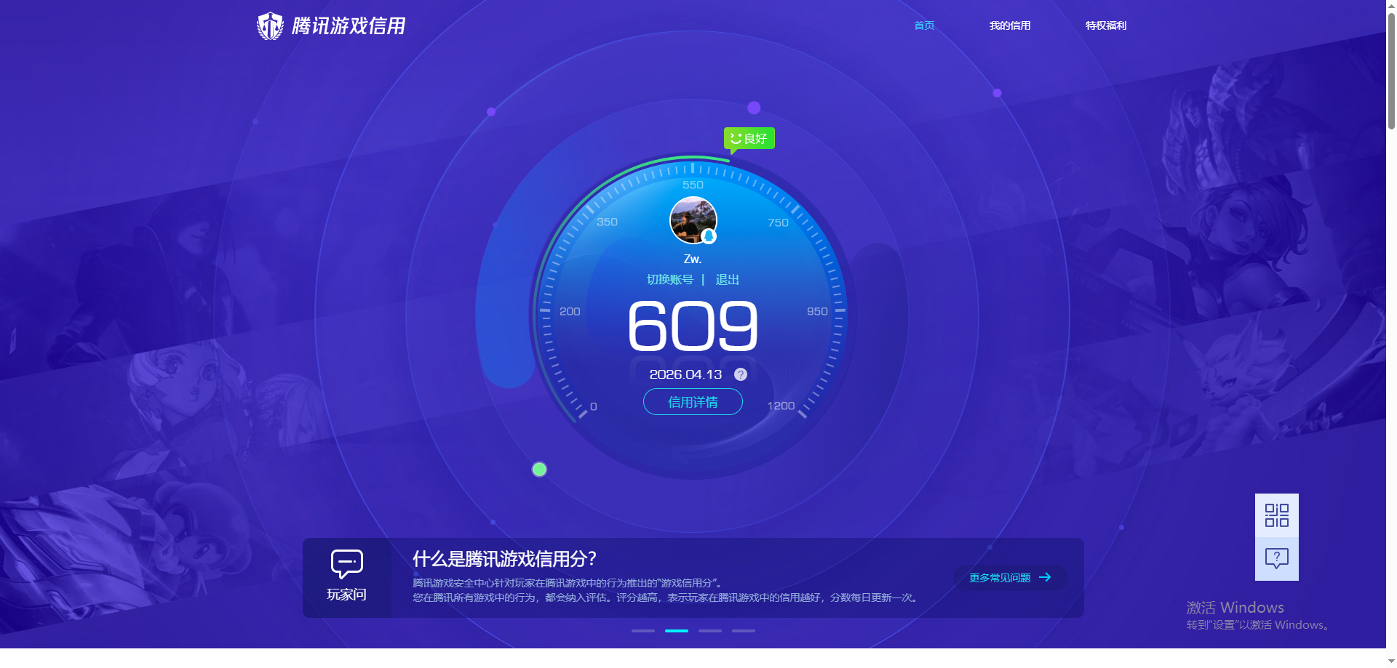Click the green dot on the credit dial

(x=539, y=470)
